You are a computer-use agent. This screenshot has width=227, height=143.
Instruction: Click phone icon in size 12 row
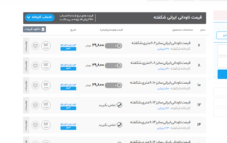point(120,105)
